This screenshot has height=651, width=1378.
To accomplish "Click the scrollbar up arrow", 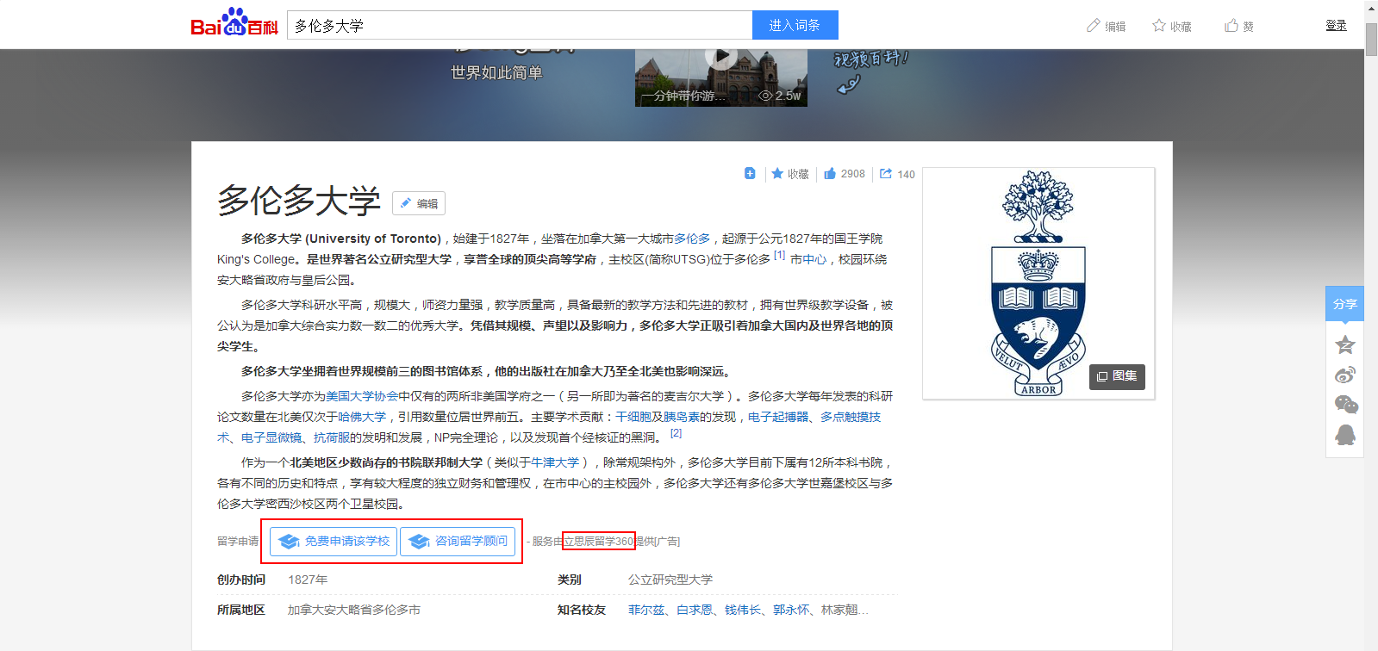I will (1371, 7).
